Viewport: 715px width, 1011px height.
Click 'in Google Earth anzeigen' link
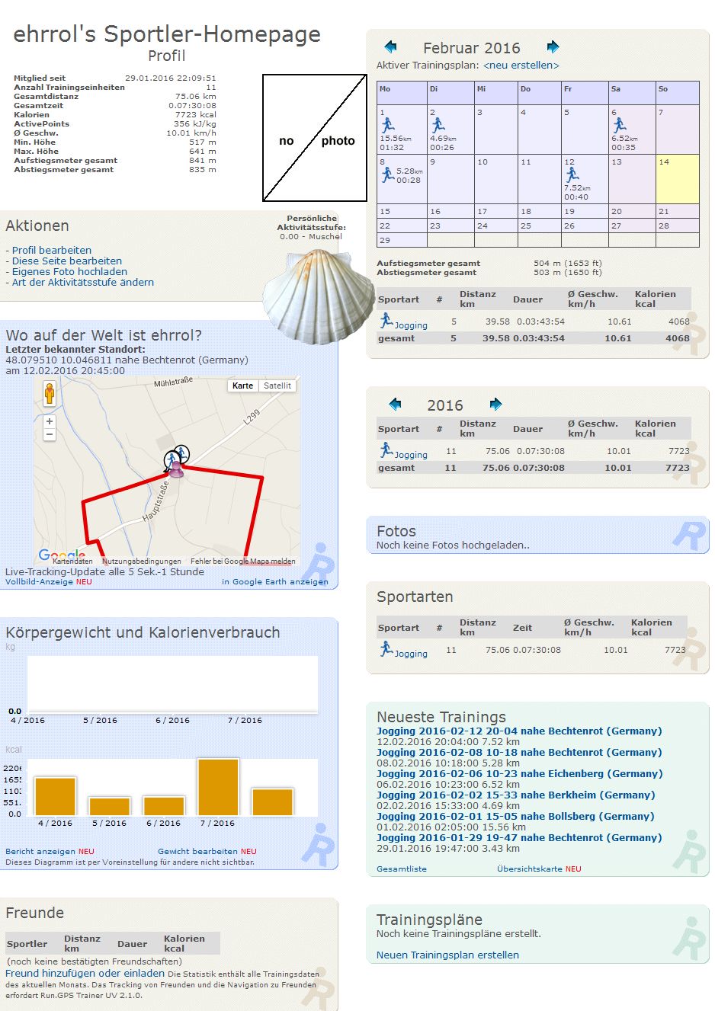275,582
